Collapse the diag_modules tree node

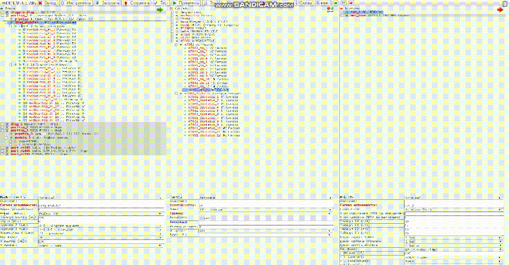(x=7, y=23)
